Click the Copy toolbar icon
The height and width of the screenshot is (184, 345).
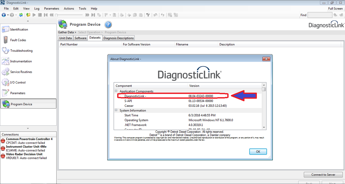(x=135, y=15)
